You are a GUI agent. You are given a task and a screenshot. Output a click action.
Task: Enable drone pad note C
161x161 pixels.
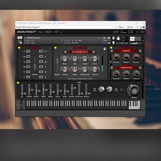tap(28, 51)
